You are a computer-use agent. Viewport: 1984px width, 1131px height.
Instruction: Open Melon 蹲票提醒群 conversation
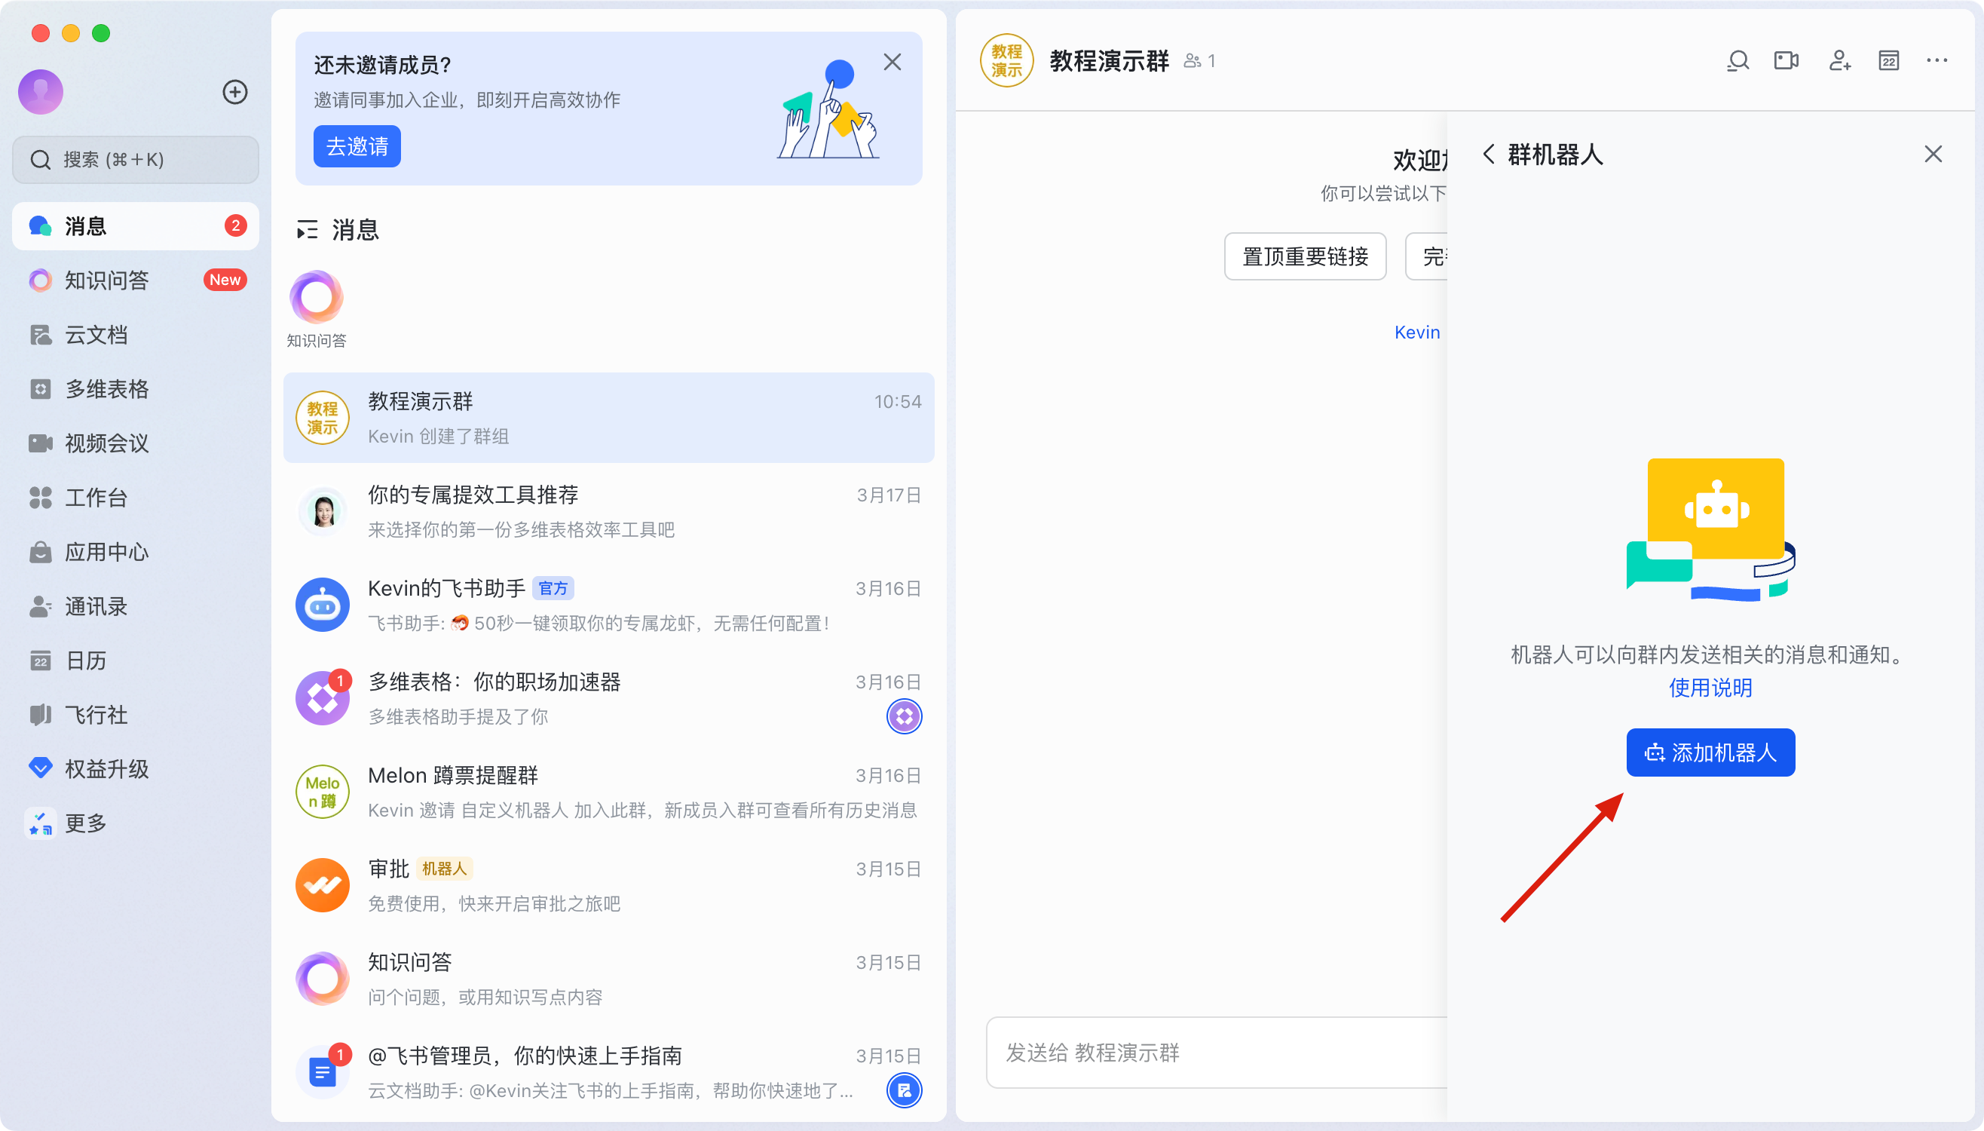click(x=609, y=792)
